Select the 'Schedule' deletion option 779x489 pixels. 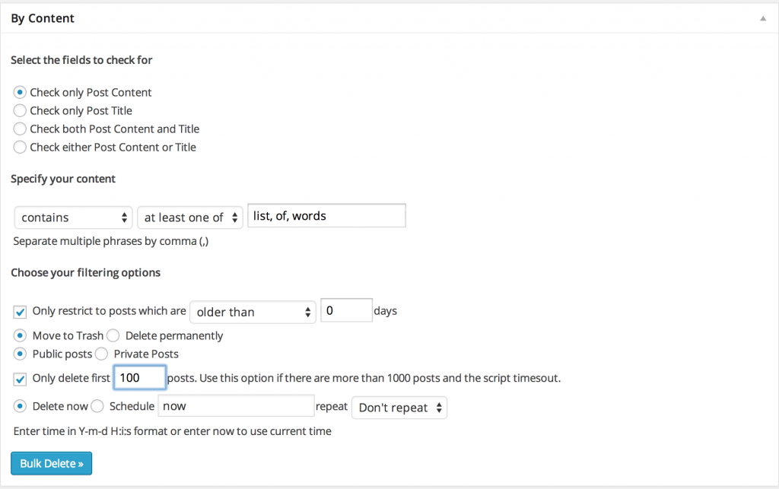97,405
